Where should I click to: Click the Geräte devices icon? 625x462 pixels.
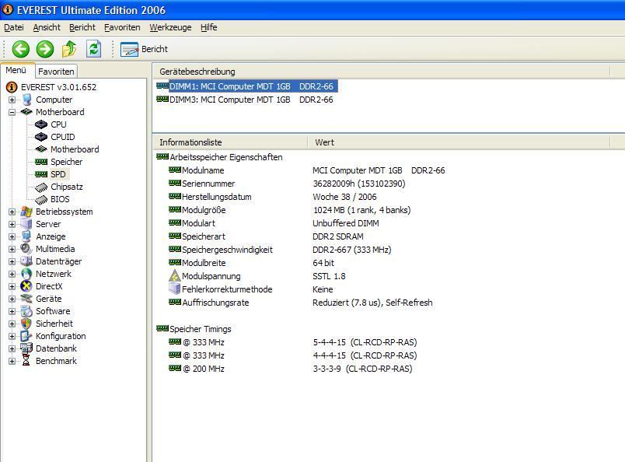[x=26, y=299]
